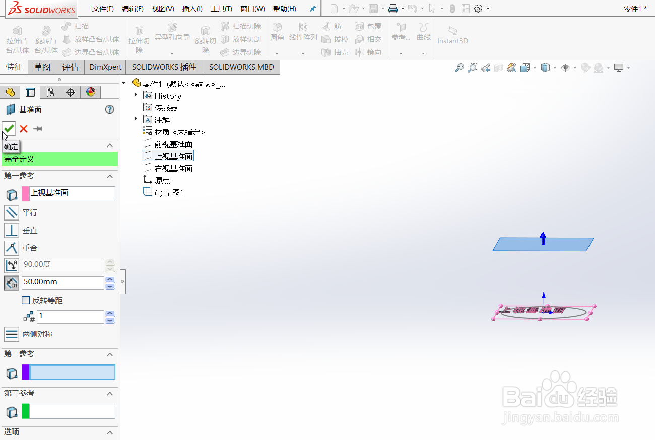Collapse the 第二参考 section
The height and width of the screenshot is (440, 655).
click(110, 354)
